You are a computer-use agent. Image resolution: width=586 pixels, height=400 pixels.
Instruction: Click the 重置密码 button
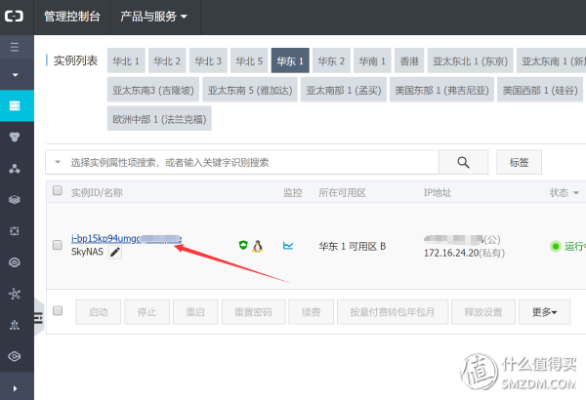click(x=253, y=312)
